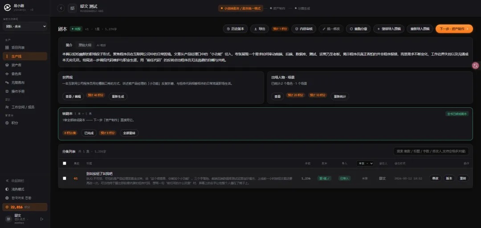Click the 1,236 word count cell
The image size is (481, 228).
point(306,178)
